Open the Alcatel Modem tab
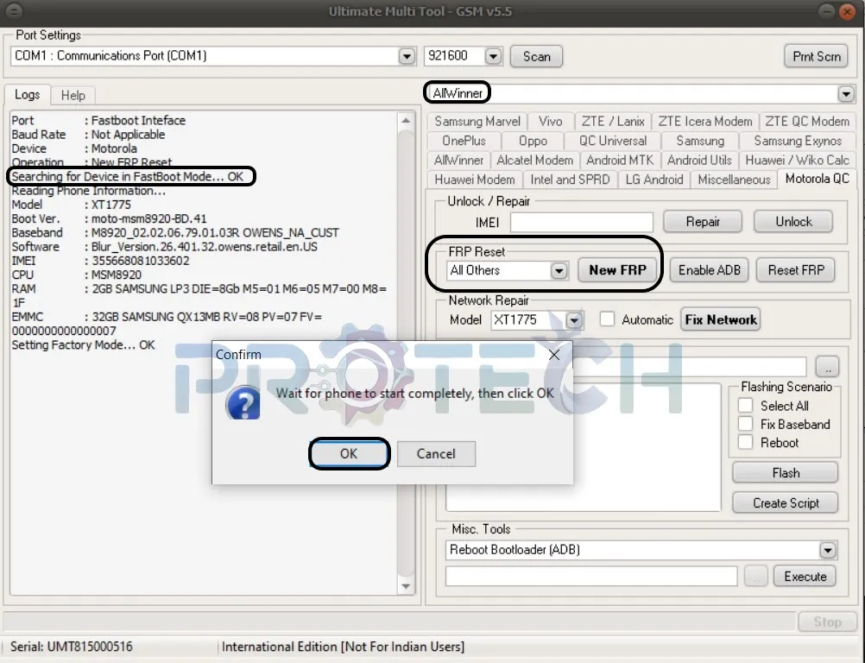Viewport: 865px width, 663px height. (534, 160)
